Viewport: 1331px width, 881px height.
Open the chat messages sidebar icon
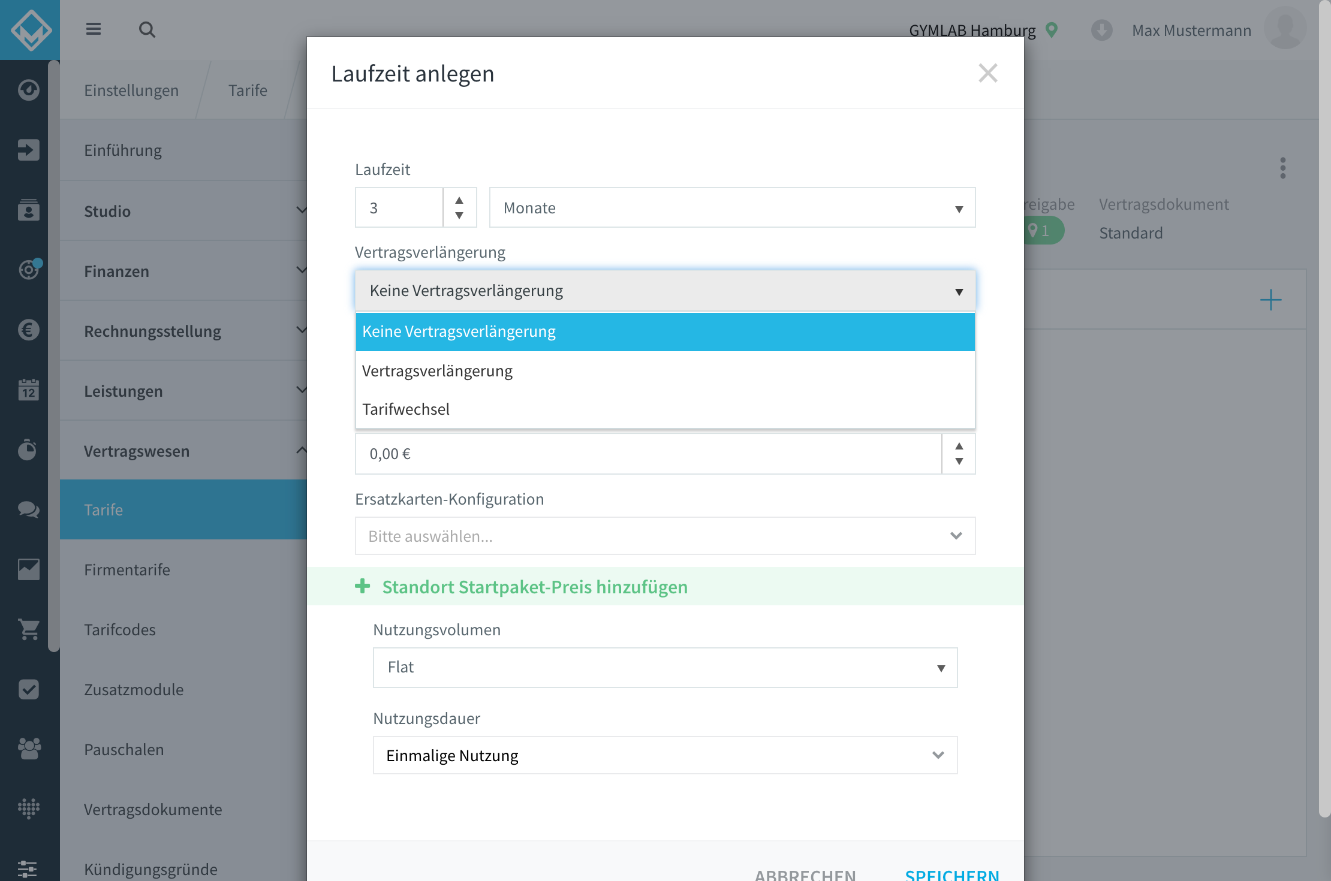(28, 509)
